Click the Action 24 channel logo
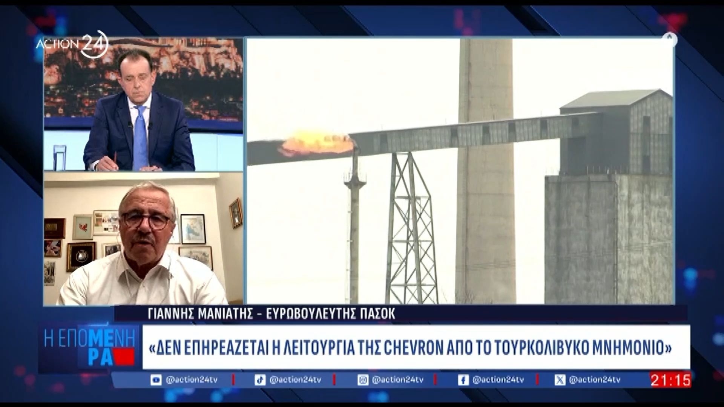724x407 pixels. point(72,44)
